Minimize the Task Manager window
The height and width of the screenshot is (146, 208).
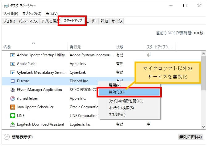(x=171, y=6)
